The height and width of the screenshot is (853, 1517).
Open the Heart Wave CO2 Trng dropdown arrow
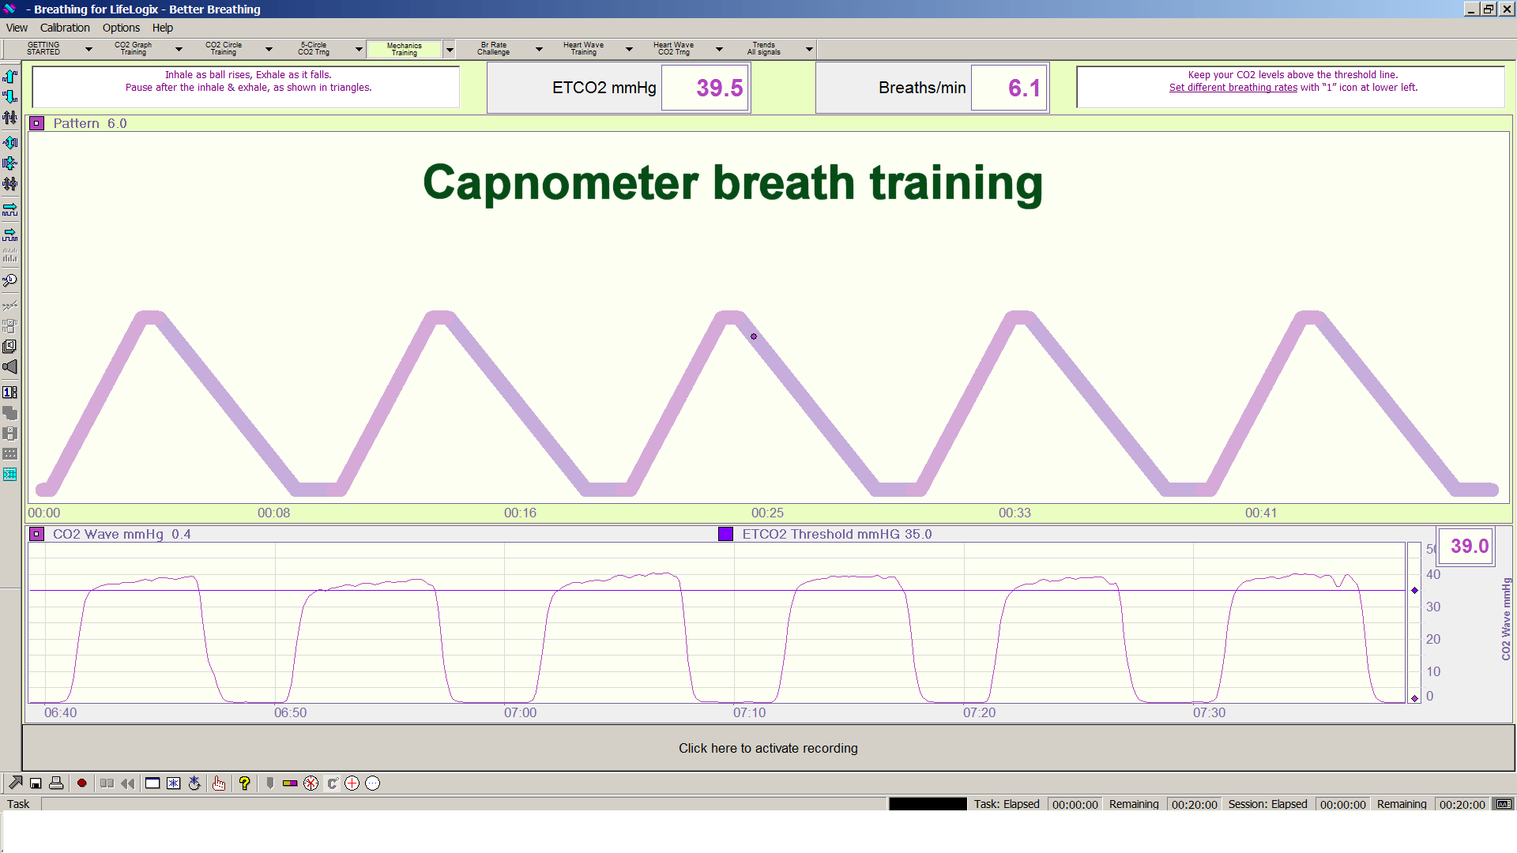click(x=719, y=49)
